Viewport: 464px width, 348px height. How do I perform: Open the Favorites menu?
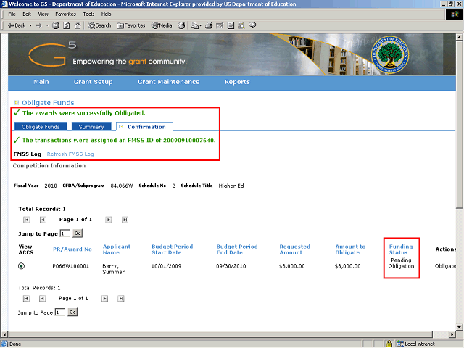coord(66,14)
